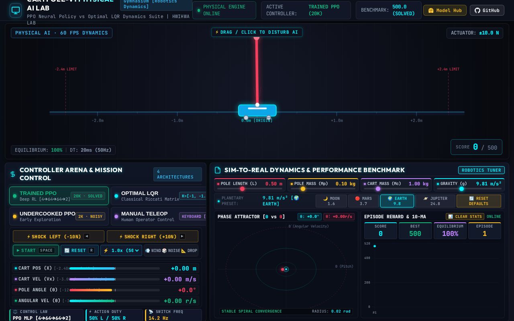Choose the Mars 3.7 gravity preset

pos(363,201)
